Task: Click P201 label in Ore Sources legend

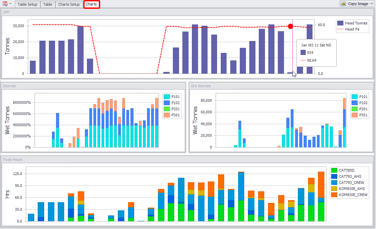Action: pos(363,109)
